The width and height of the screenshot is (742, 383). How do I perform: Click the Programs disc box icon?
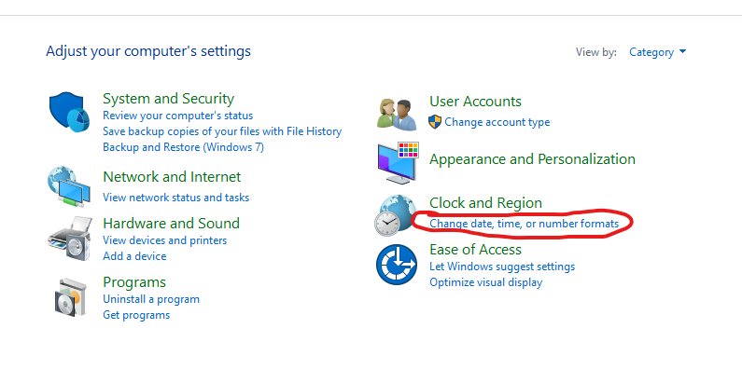[x=71, y=297]
